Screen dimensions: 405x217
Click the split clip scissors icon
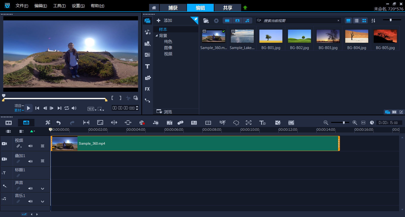[x=128, y=98]
